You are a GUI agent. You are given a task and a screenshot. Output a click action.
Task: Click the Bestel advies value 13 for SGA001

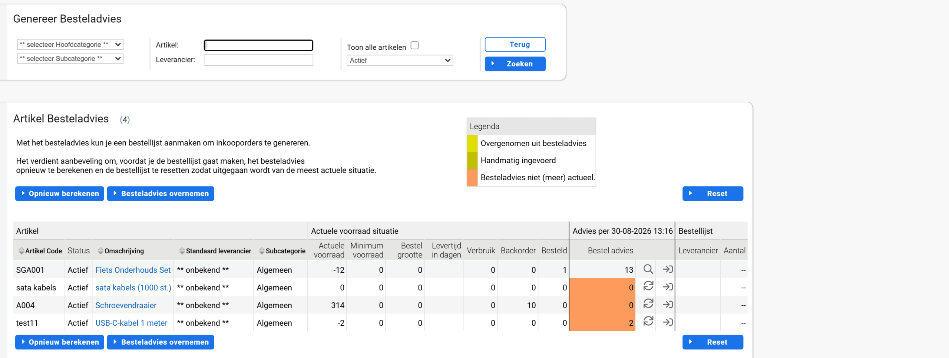[629, 270]
